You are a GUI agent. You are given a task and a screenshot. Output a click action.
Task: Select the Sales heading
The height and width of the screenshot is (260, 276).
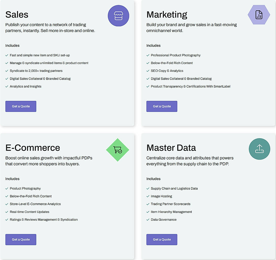[17, 15]
